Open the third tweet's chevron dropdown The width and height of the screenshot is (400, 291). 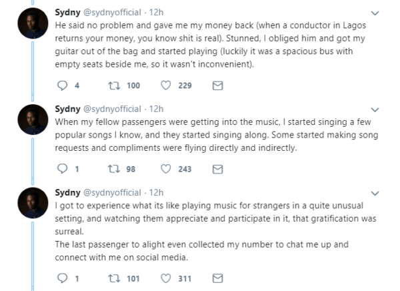[x=375, y=194]
